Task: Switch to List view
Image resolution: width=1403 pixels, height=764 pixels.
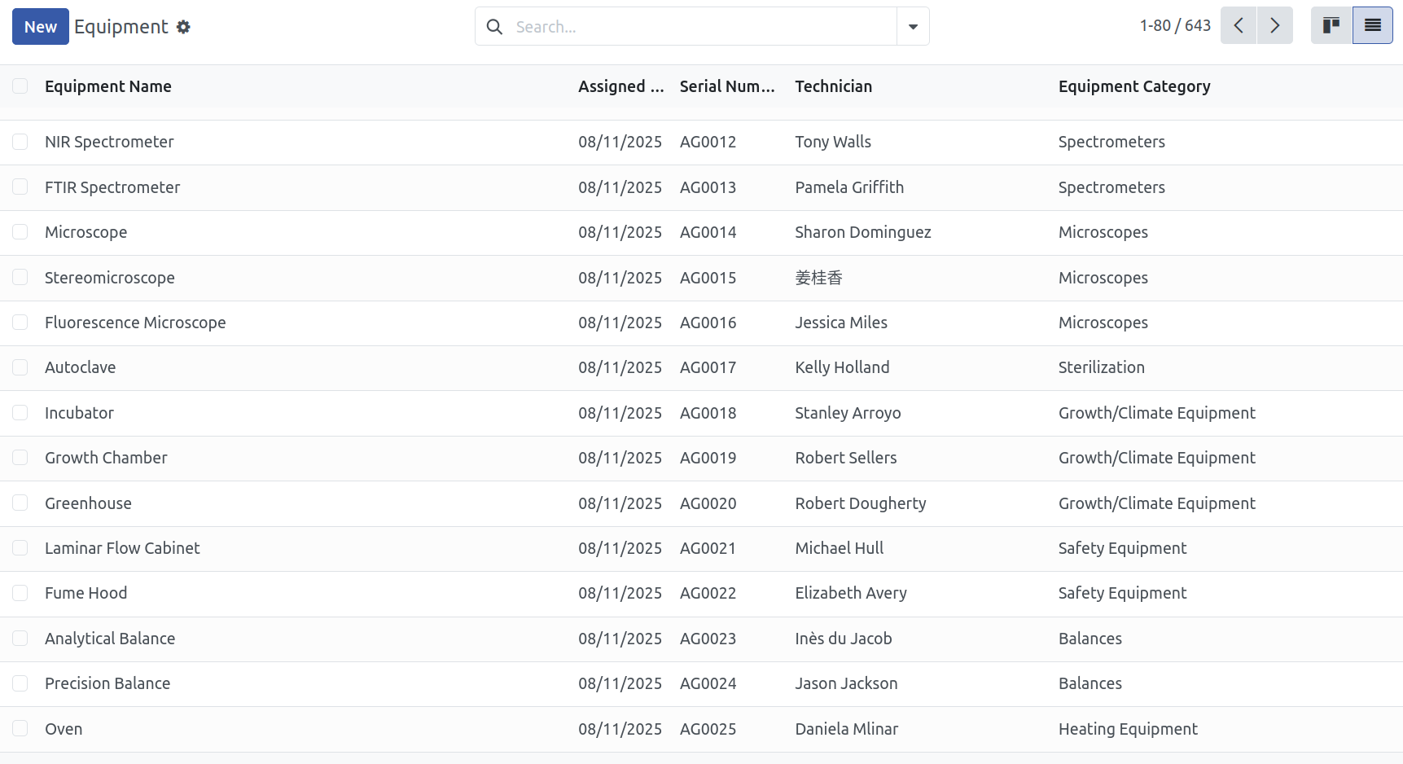Action: pos(1373,25)
